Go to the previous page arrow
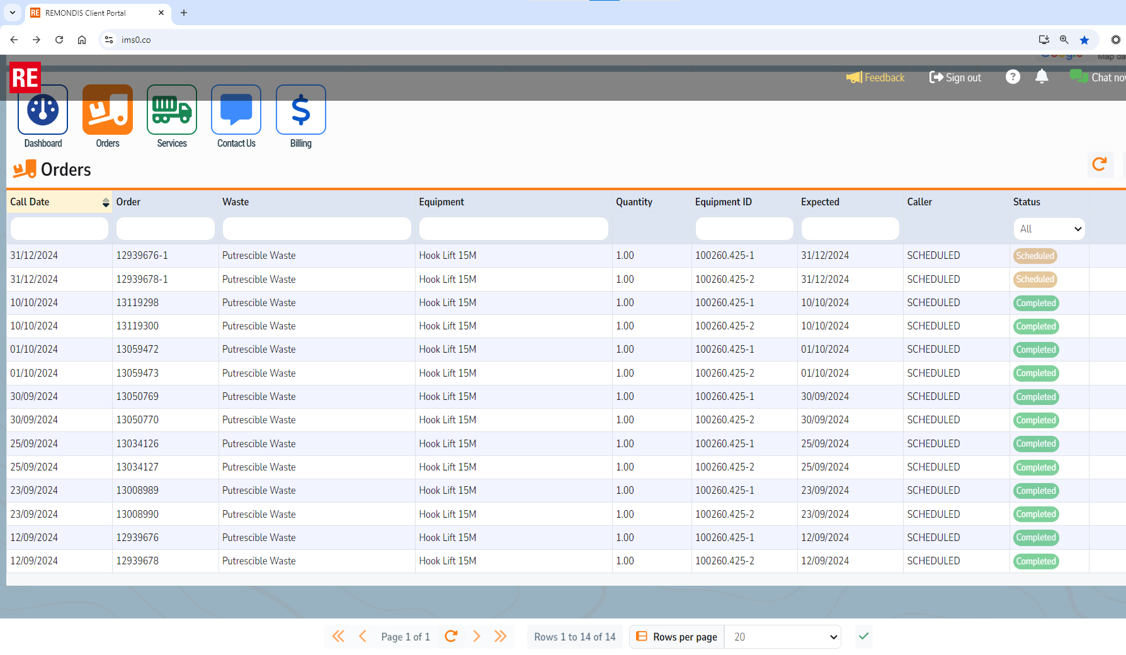 pyautogui.click(x=363, y=637)
